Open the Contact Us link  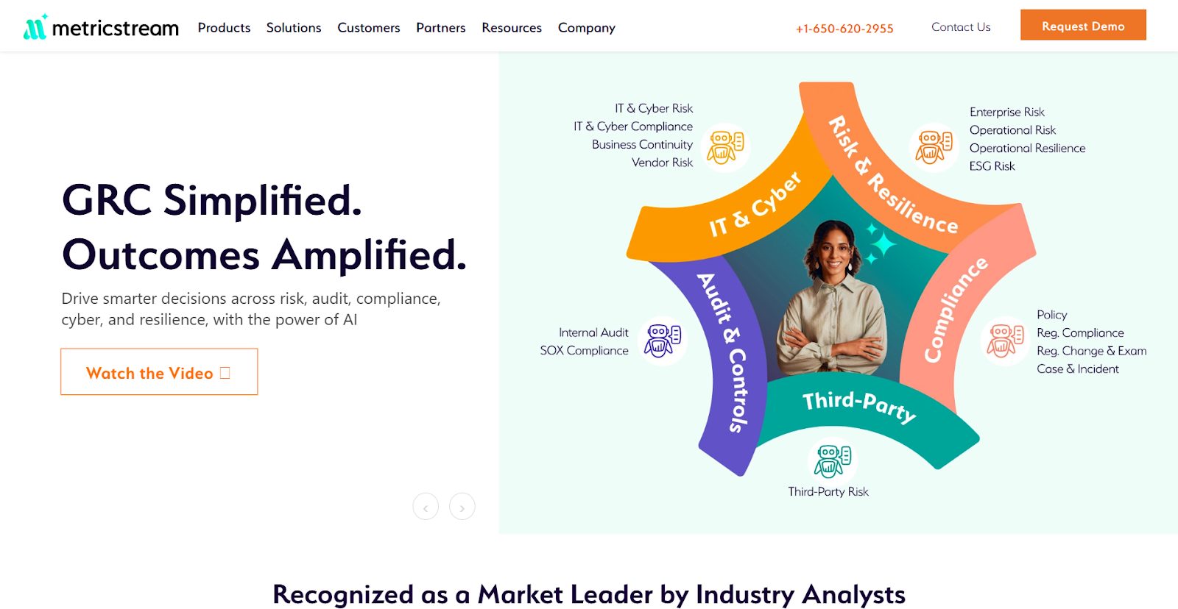coord(961,27)
